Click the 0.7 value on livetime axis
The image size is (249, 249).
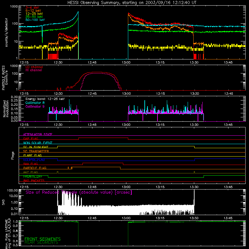click(x=15, y=236)
